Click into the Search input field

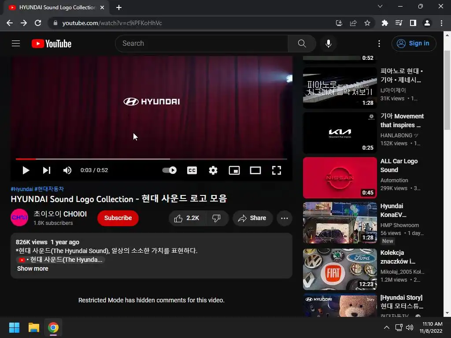point(201,44)
